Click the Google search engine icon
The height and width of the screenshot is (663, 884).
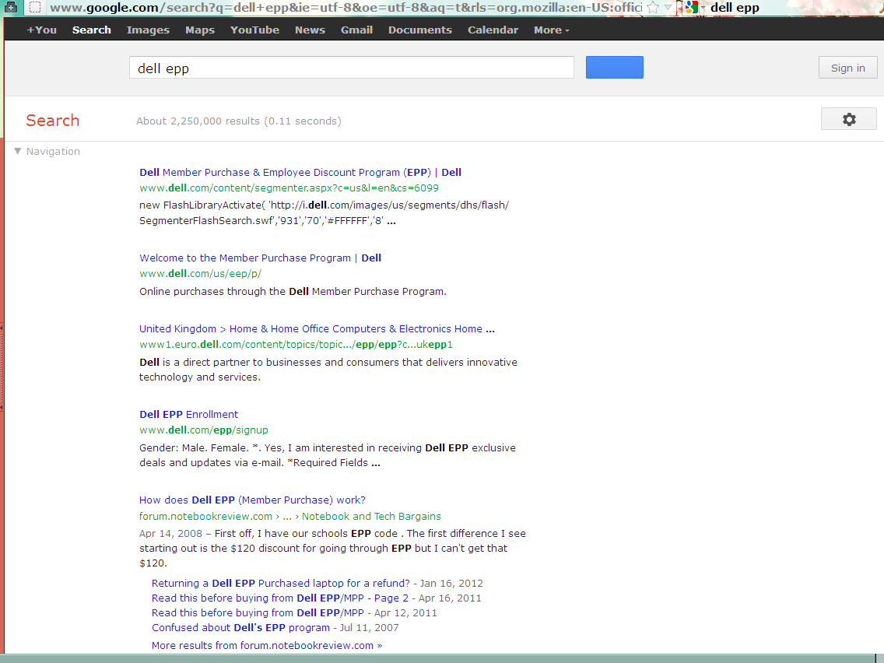coord(690,8)
